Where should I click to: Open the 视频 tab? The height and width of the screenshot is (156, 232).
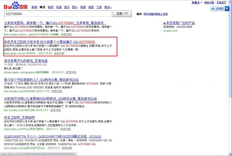[83, 7]
